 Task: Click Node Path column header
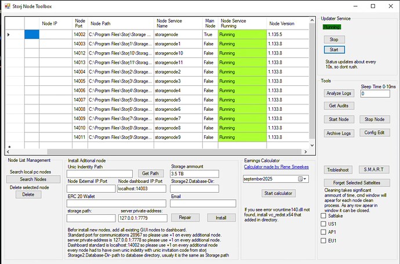121,23
